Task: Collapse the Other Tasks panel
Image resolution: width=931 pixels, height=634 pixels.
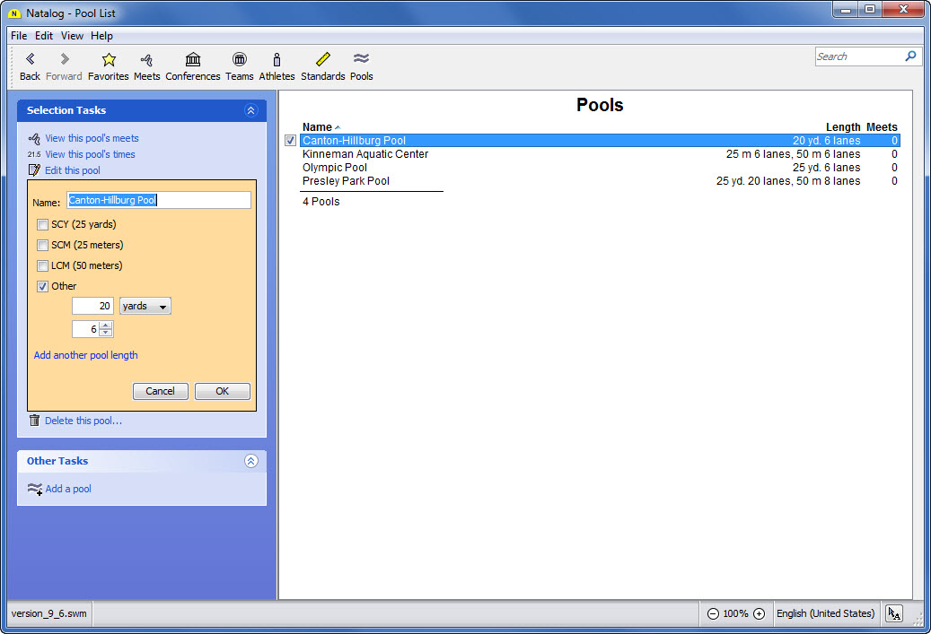Action: click(x=250, y=461)
